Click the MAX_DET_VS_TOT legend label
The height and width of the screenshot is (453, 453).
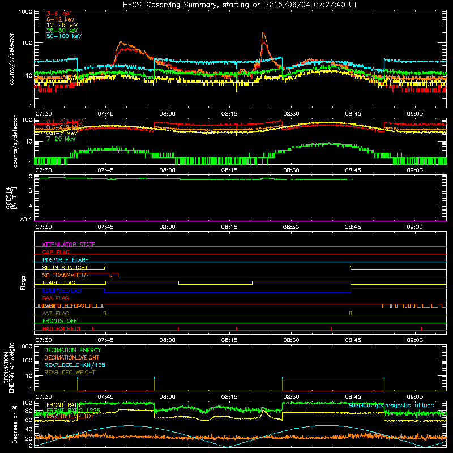70,416
